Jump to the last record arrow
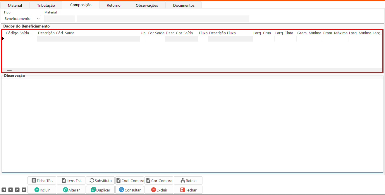This screenshot has width=385, height=195. (24, 190)
